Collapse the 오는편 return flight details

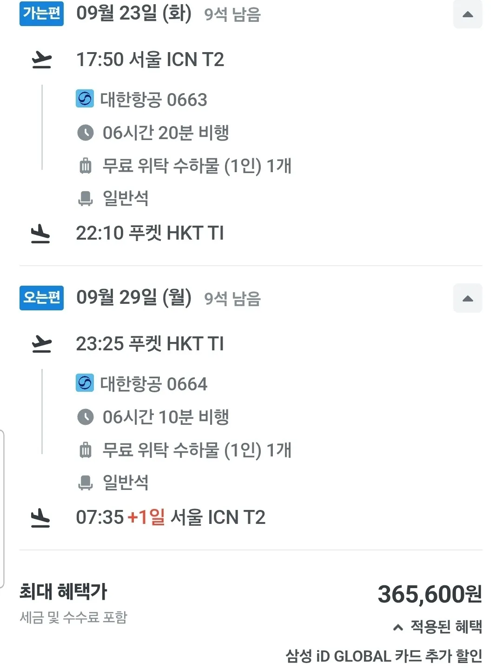coord(468,298)
